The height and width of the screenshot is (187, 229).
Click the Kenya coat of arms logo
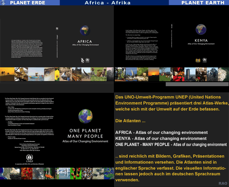(198, 60)
